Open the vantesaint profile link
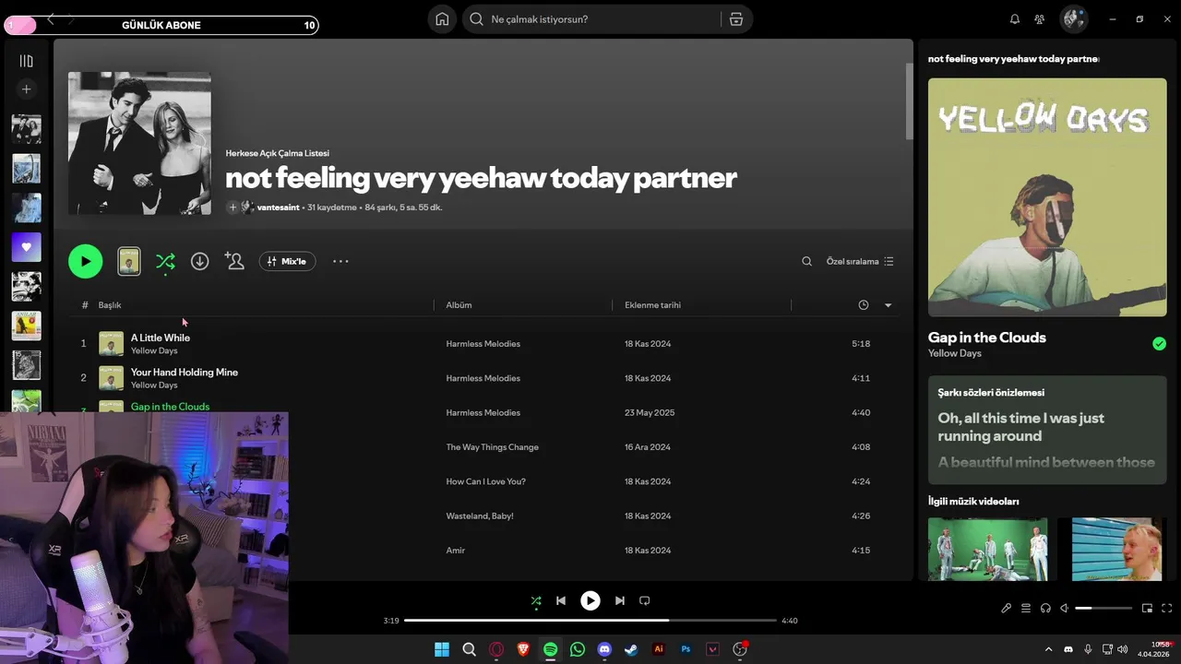This screenshot has width=1181, height=664. tap(278, 207)
